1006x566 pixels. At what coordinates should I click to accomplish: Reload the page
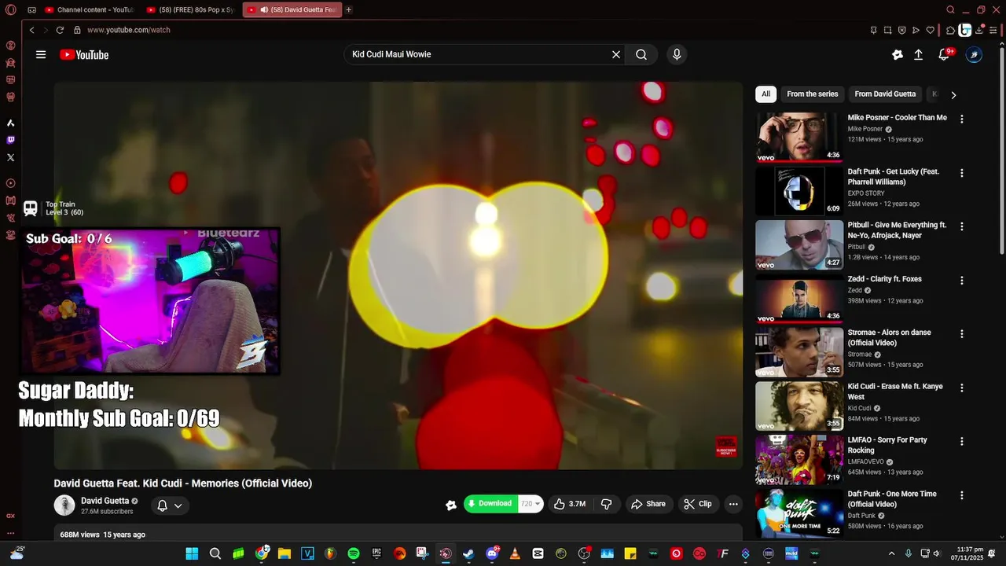click(x=60, y=30)
